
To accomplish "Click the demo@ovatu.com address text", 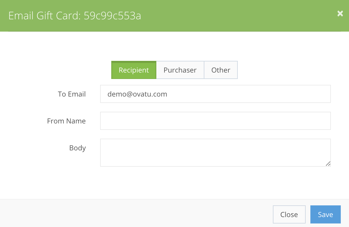I will coord(137,94).
